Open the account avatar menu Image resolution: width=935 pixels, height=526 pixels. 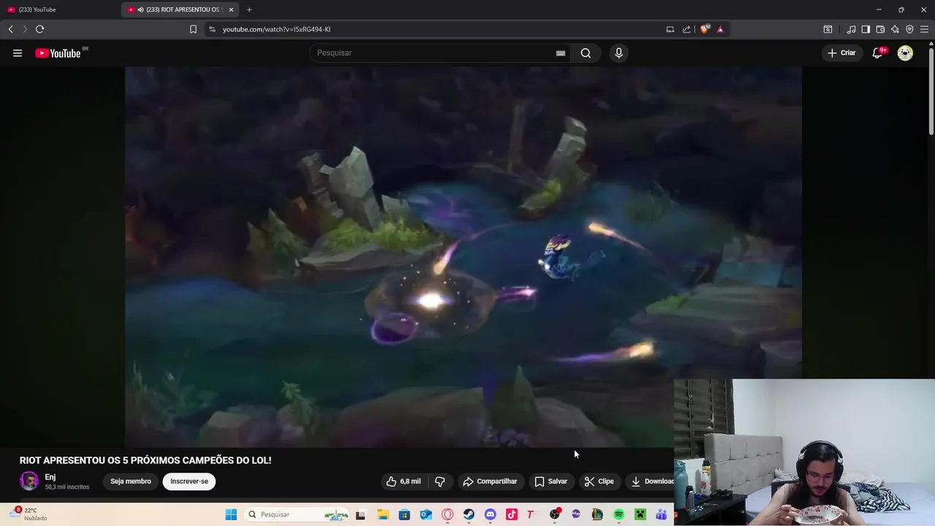(x=905, y=53)
